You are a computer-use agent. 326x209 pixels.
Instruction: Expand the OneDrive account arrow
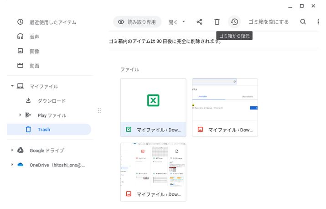pos(12,165)
